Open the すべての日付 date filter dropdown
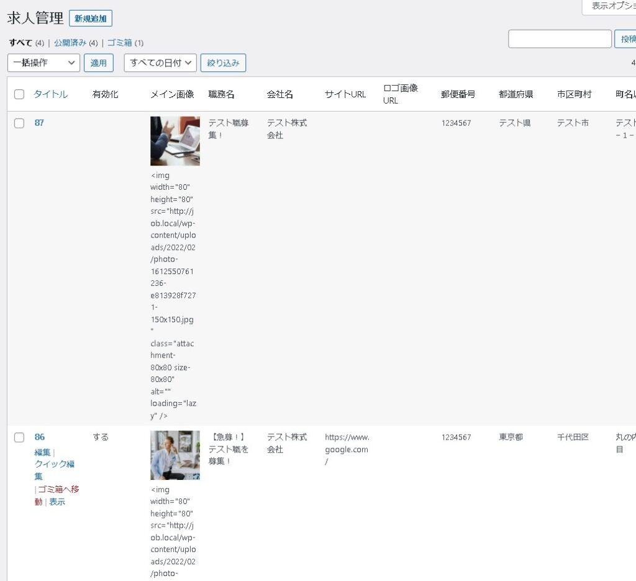Image resolution: width=636 pixels, height=581 pixels. click(160, 63)
